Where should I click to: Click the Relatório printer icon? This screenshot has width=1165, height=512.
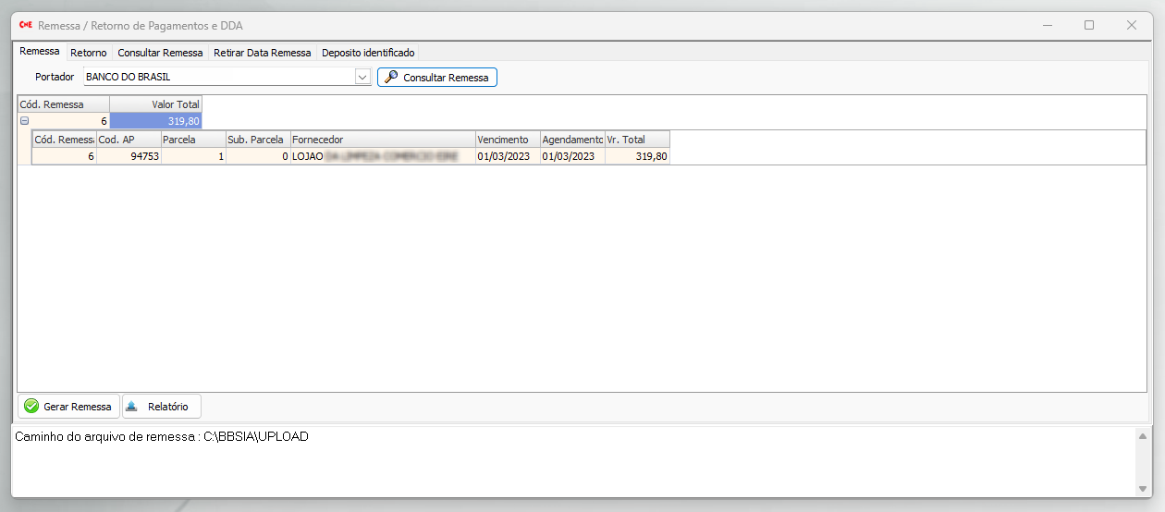[x=132, y=407]
